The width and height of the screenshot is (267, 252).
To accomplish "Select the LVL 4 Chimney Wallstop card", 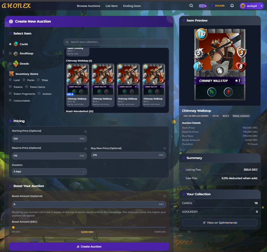I will [x=78, y=85].
